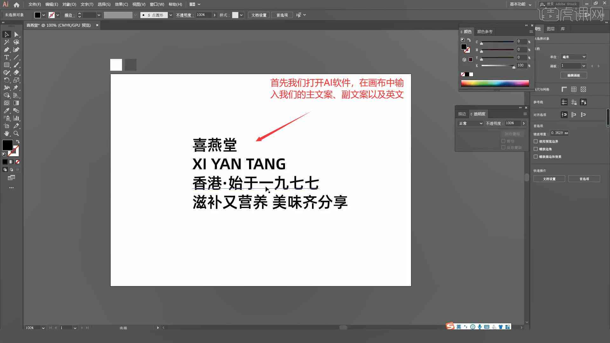
Task: Click 首选项 button in quick actions
Action: 584,179
